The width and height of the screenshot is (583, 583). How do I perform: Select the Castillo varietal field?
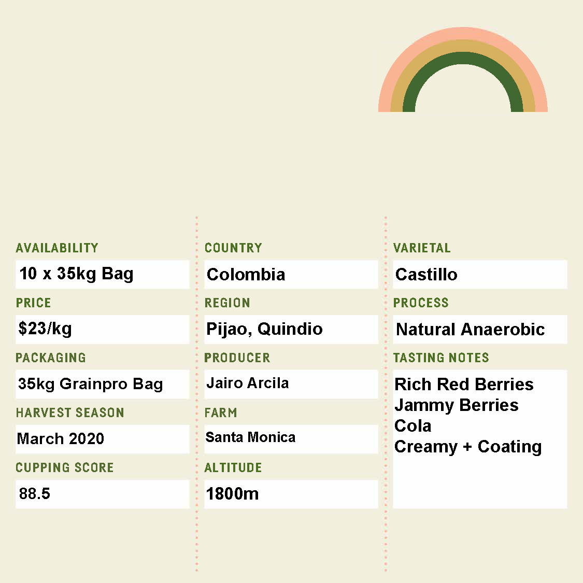tap(480, 274)
